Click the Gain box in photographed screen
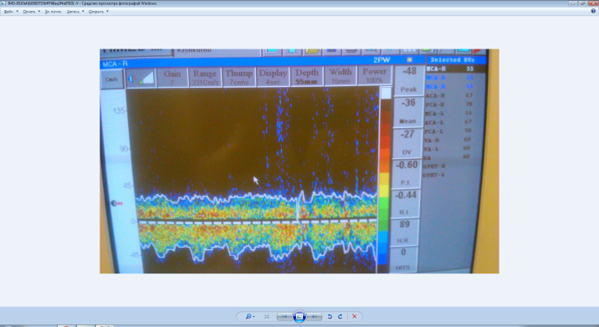Image resolution: width=599 pixels, height=327 pixels. (x=172, y=77)
